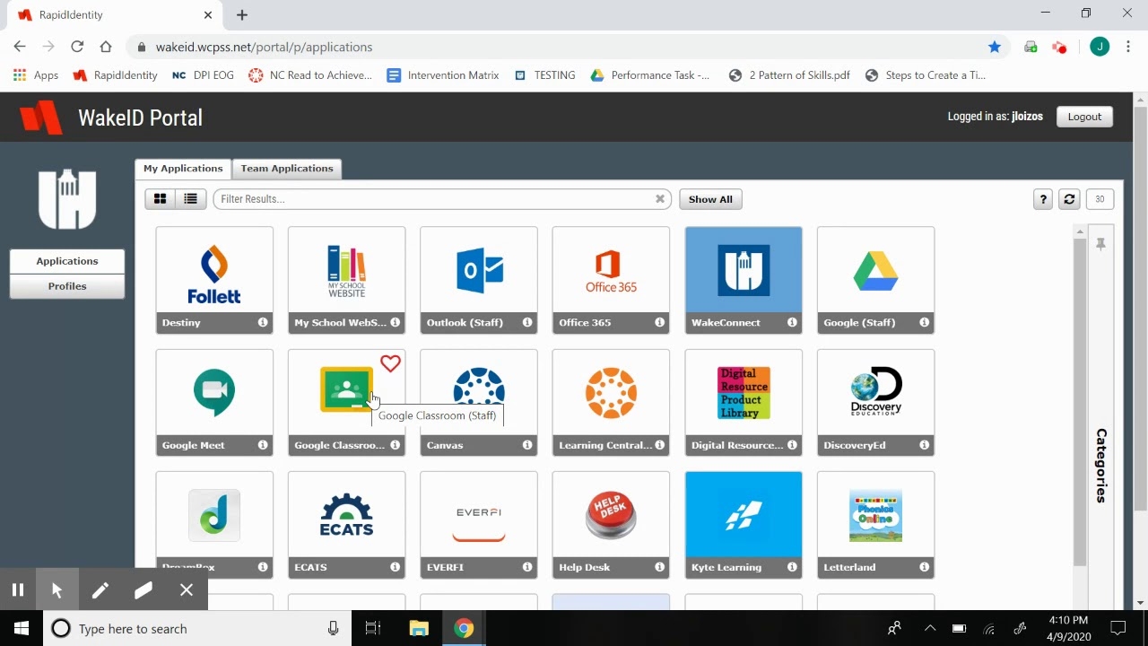Click the Show All button

(710, 199)
